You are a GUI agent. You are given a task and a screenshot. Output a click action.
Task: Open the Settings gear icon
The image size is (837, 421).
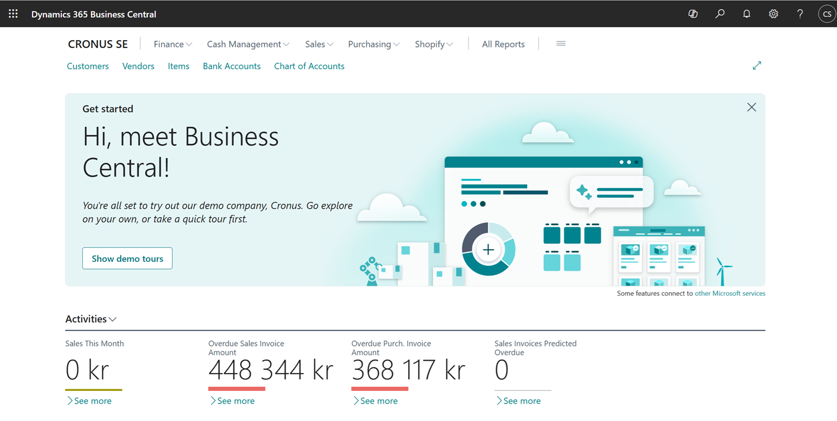(773, 14)
